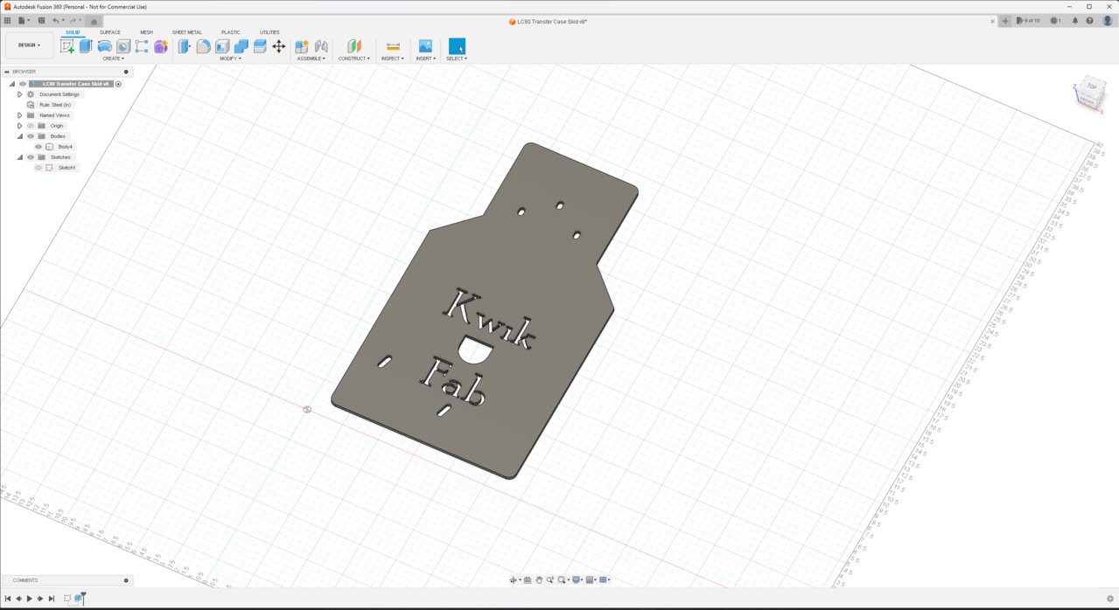Pick the Hole tool icon
1119x610 pixels.
[x=123, y=46]
